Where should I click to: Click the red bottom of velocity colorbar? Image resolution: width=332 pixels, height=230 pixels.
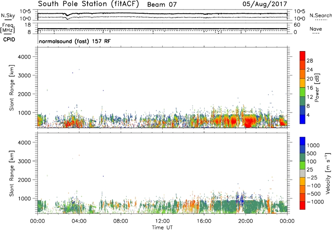(303, 206)
